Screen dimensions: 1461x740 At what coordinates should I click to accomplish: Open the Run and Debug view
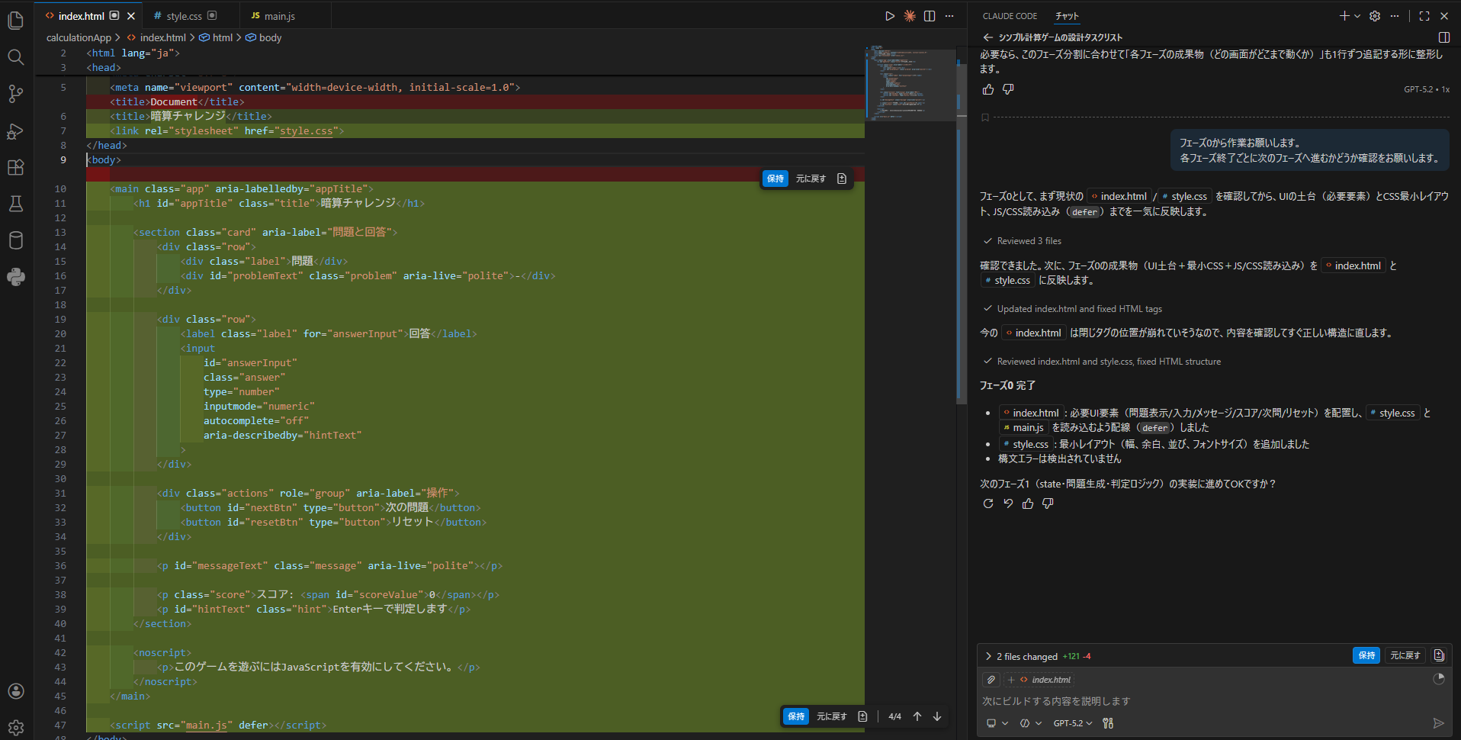(x=15, y=130)
